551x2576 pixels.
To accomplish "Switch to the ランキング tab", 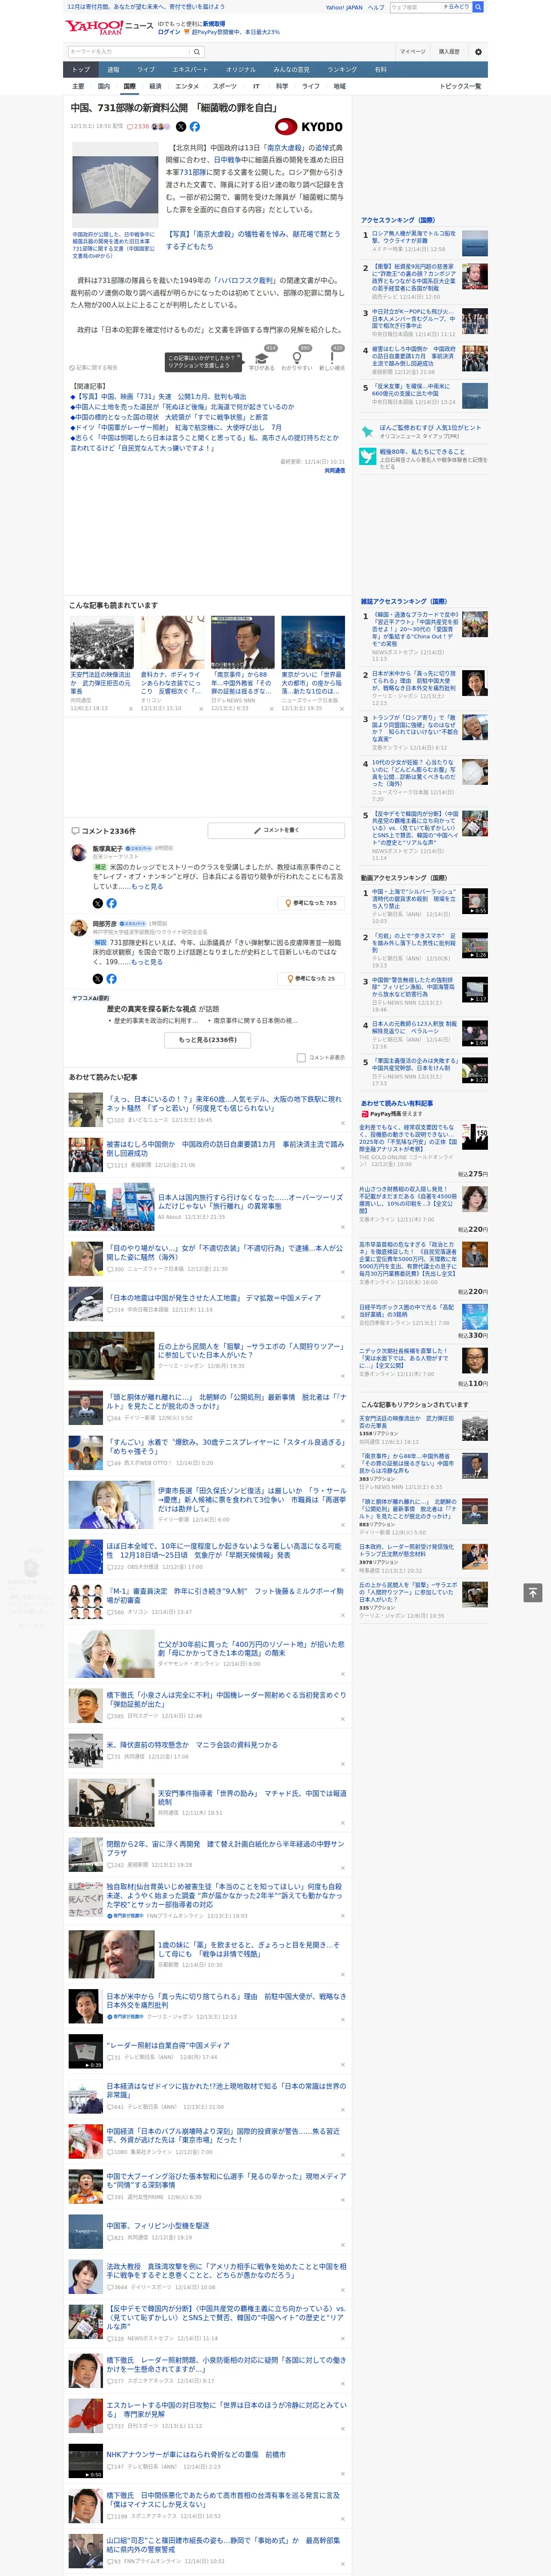I will click(x=342, y=69).
